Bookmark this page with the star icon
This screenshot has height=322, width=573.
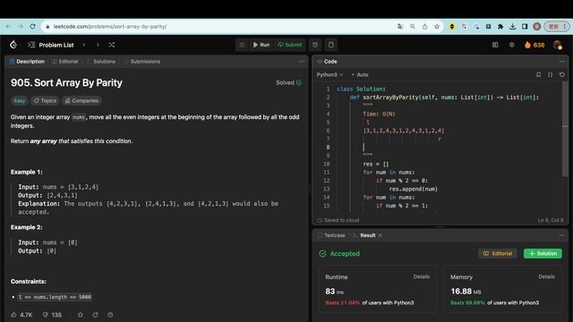tap(437, 26)
